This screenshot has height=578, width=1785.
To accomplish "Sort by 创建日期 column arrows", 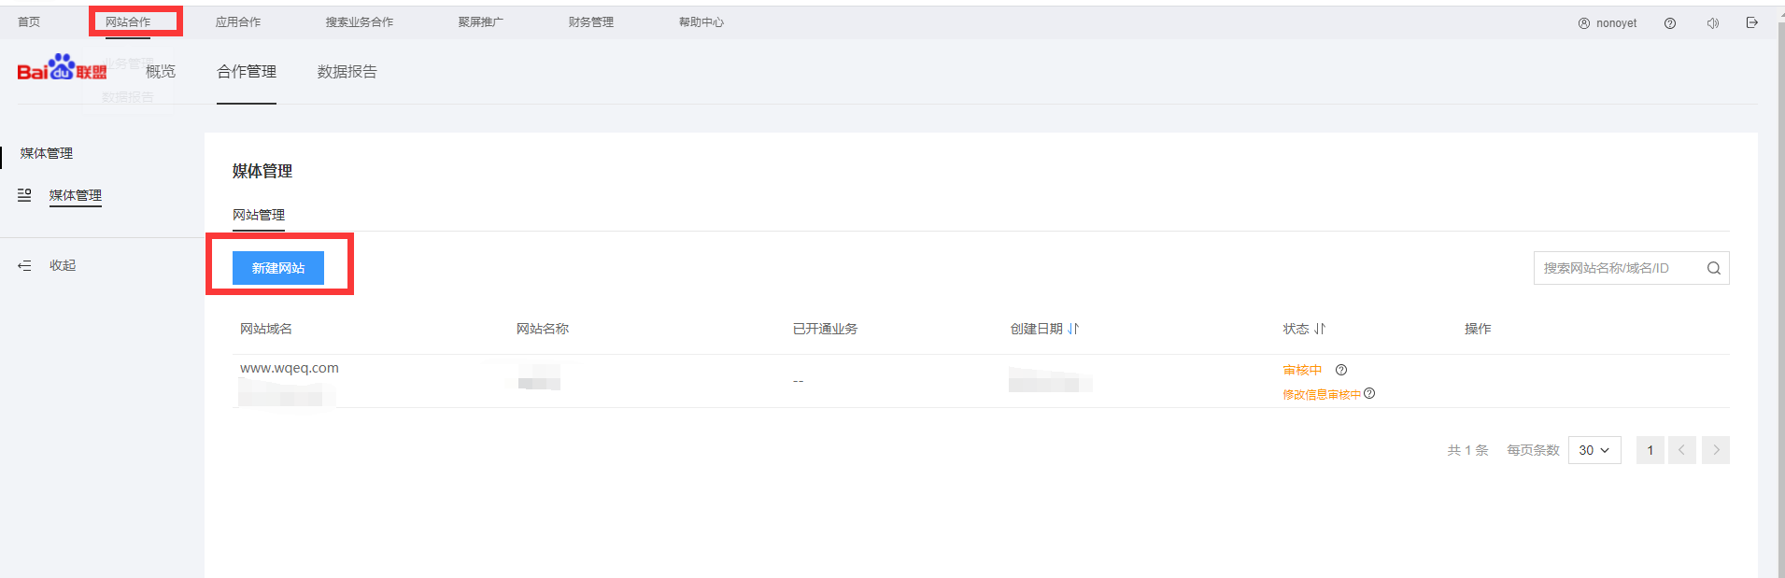I will tap(1073, 329).
